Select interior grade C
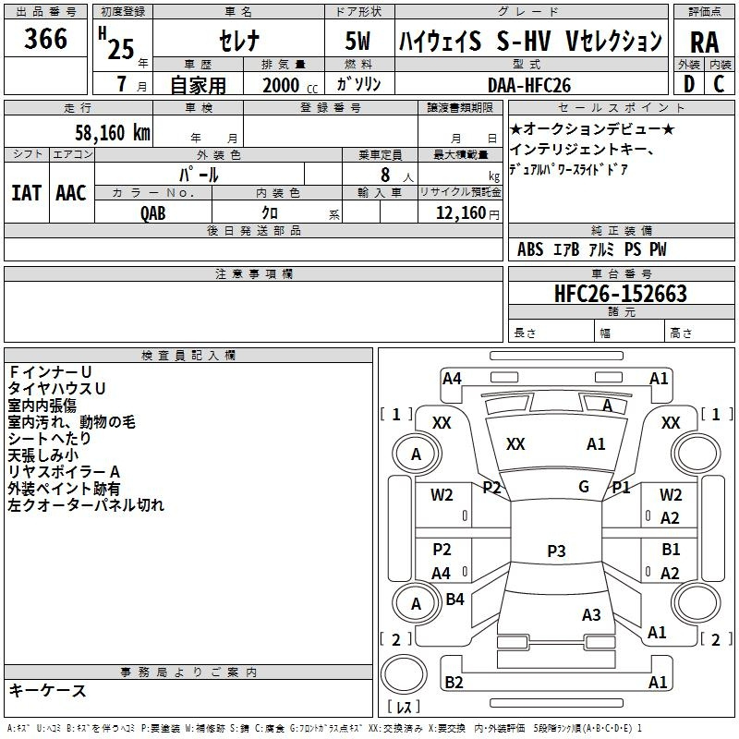Image resolution: width=739 pixels, height=739 pixels. [719, 84]
